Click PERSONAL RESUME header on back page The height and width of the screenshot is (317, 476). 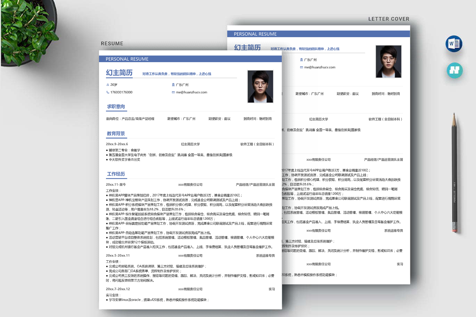[x=255, y=34]
